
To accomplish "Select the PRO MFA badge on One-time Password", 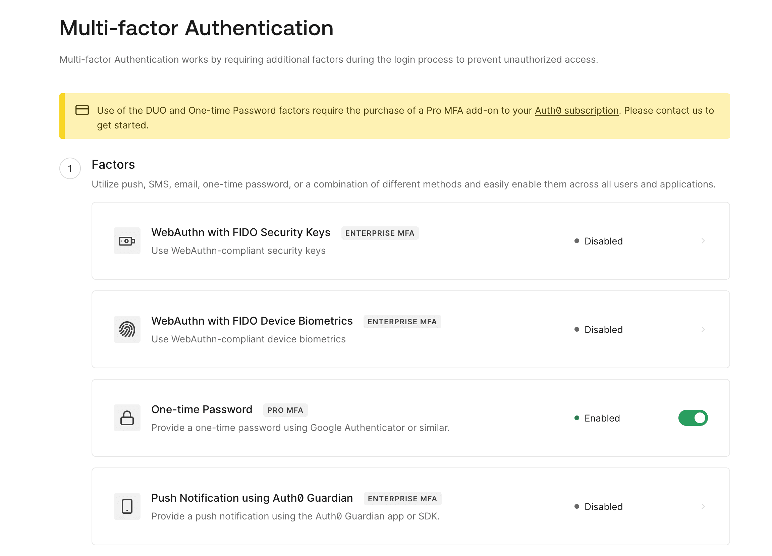I will [285, 410].
